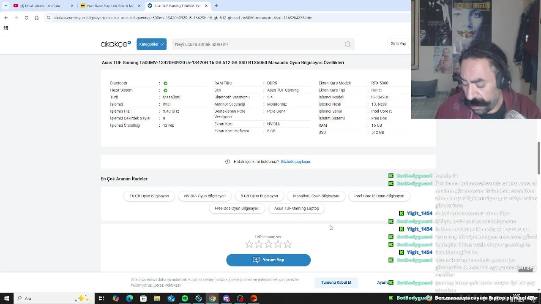Open Microsoft Store from the taskbar

(143, 299)
